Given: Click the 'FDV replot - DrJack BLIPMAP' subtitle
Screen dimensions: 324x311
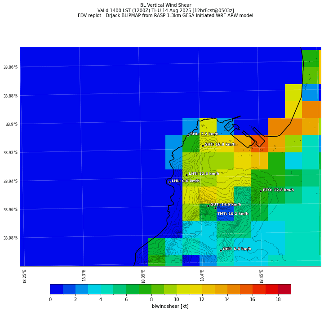Looking at the screenshot, I should [x=165, y=15].
